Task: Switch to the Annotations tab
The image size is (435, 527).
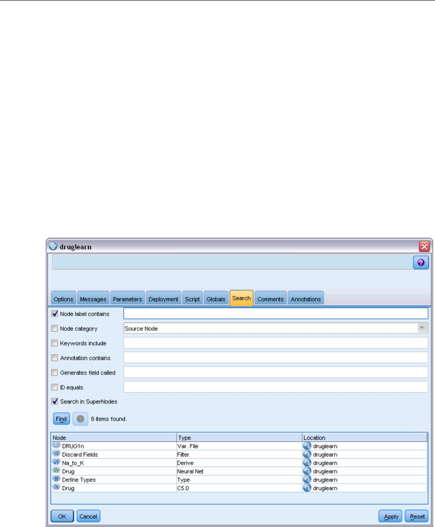Action: 306,299
